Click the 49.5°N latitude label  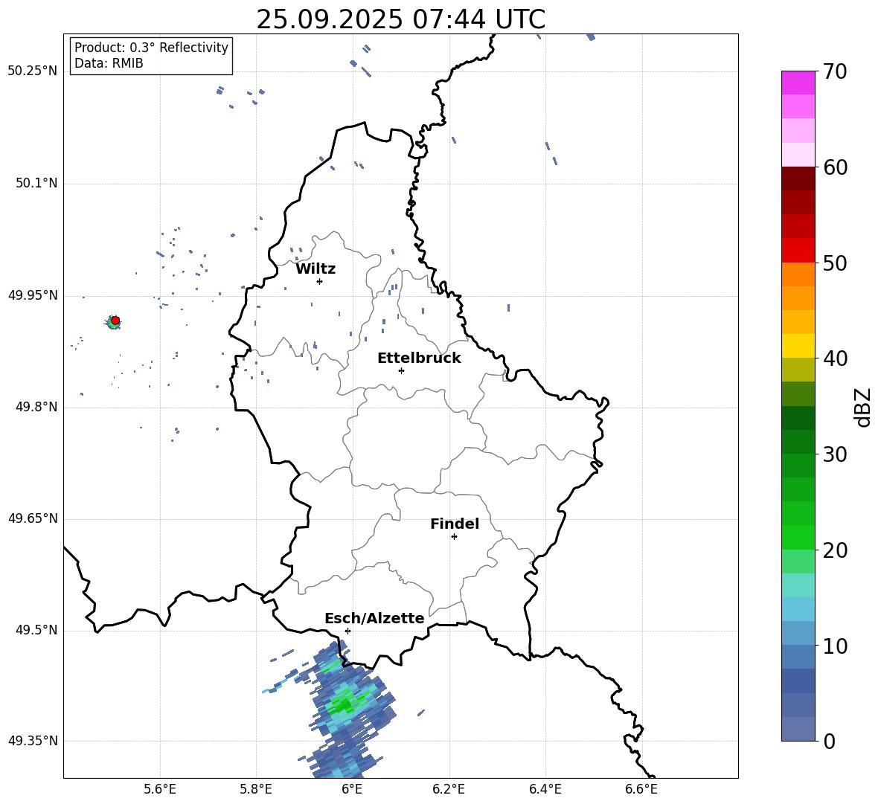click(36, 630)
